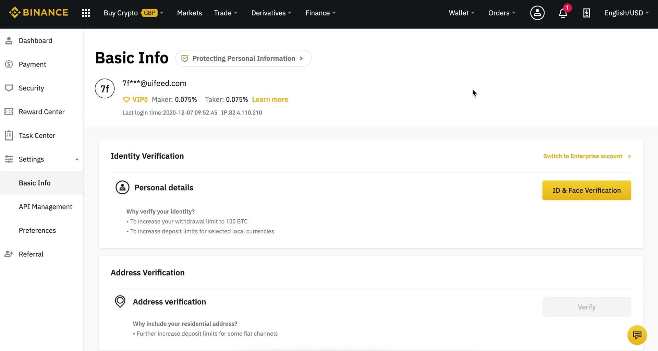
Task: Click the Address Verification section heading
Action: coord(147,273)
